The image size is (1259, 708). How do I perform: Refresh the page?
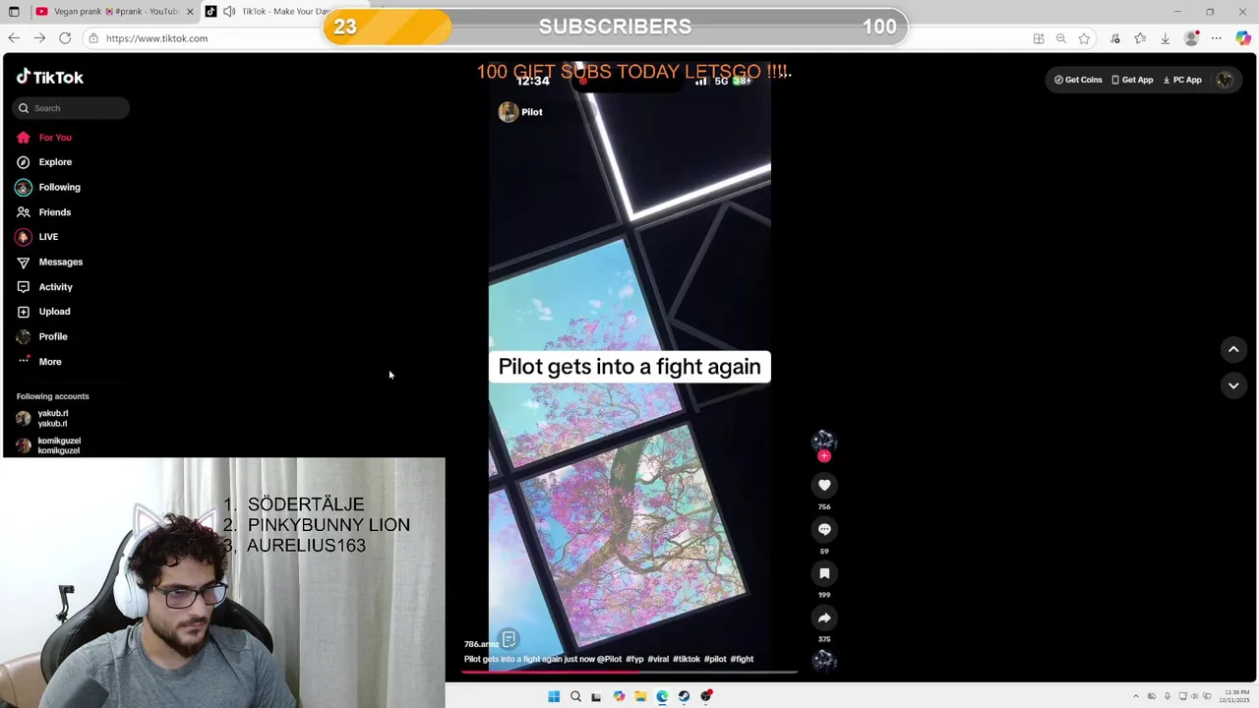click(65, 38)
